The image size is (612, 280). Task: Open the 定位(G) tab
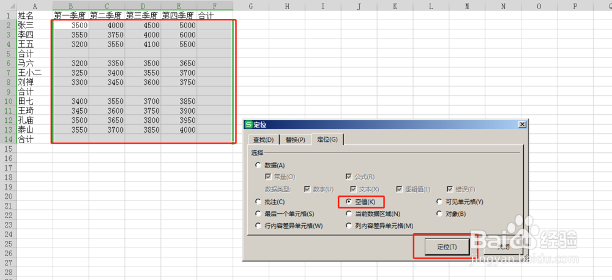(327, 139)
